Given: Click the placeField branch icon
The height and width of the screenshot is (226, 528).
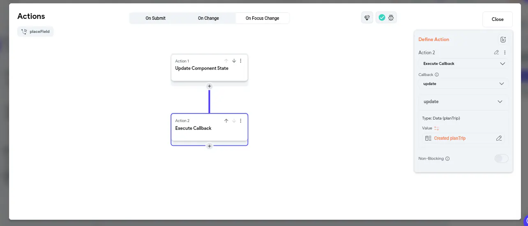Looking at the screenshot, I should tap(24, 32).
